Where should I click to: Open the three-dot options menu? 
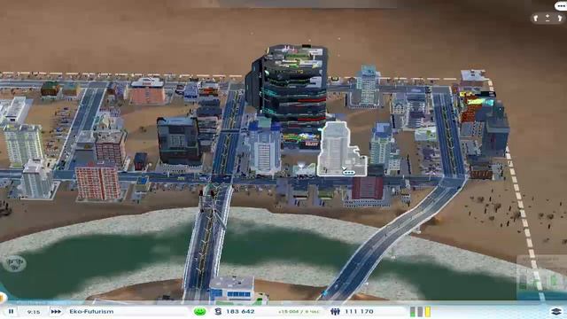pos(561,5)
